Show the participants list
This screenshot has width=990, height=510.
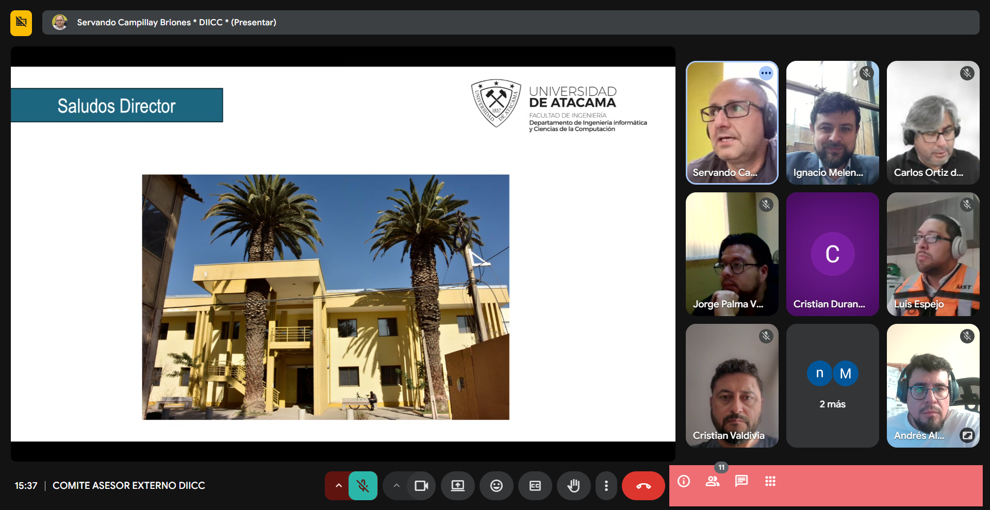(713, 481)
